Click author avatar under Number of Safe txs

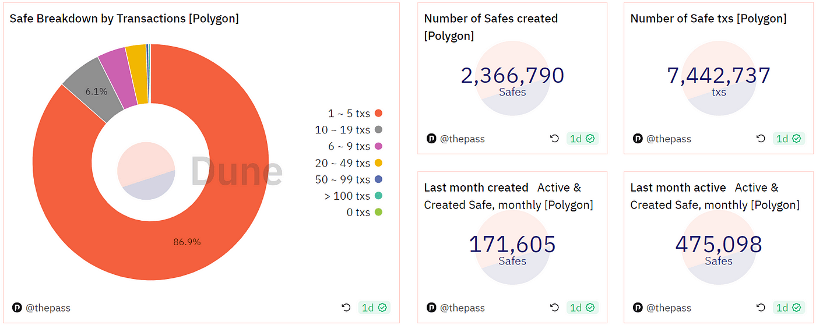638,139
